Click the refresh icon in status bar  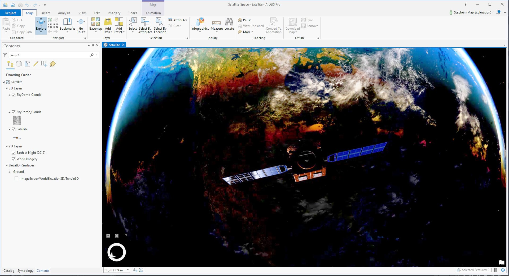click(x=503, y=270)
